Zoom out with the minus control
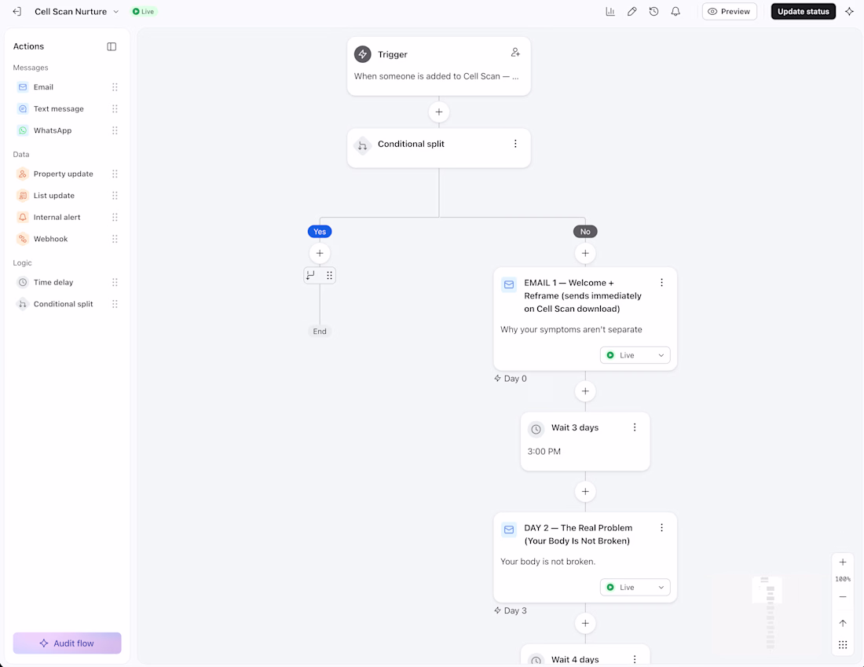 pos(843,597)
